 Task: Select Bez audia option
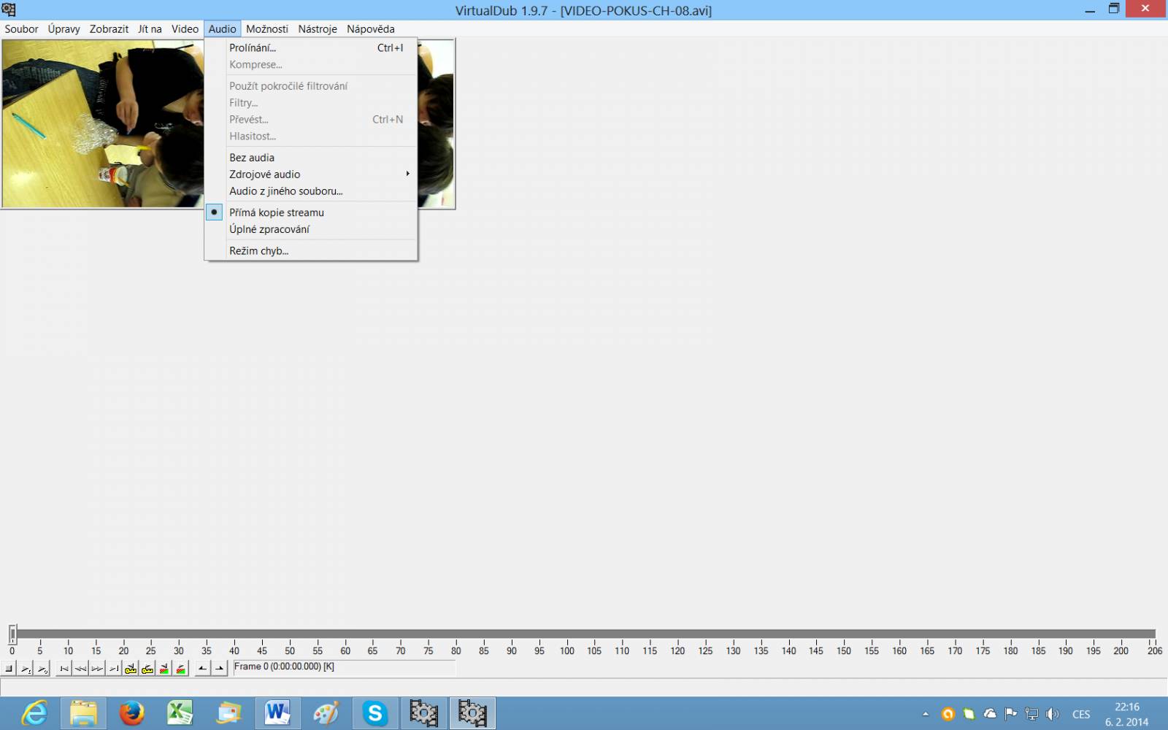point(312,157)
